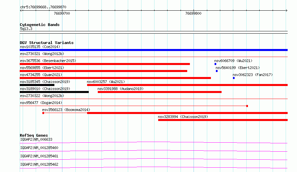Click the Cytogenetic Bands track title

point(40,25)
